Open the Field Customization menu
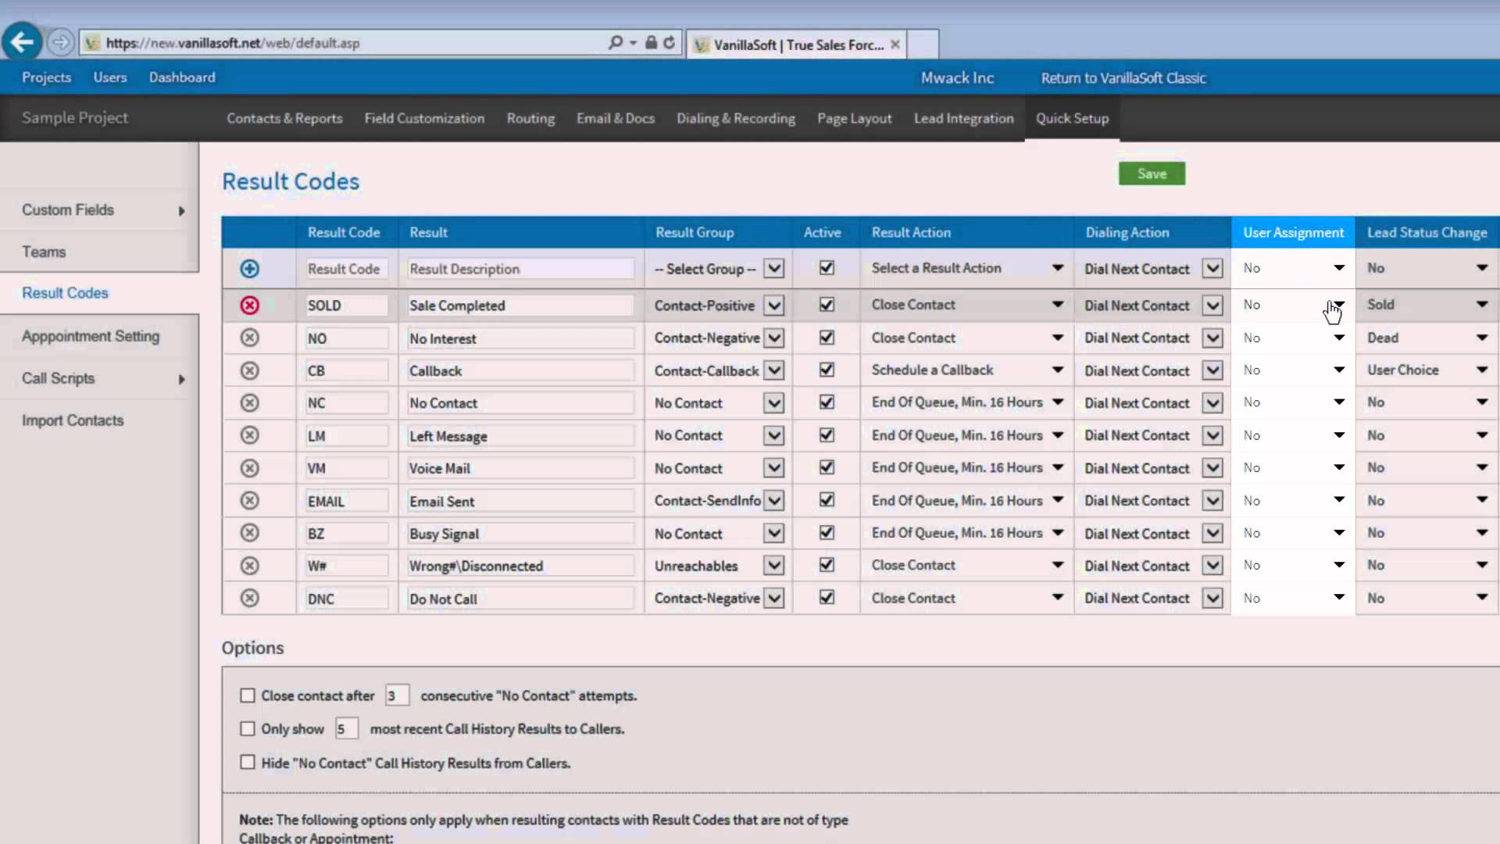Viewport: 1500px width, 844px height. pyautogui.click(x=424, y=118)
